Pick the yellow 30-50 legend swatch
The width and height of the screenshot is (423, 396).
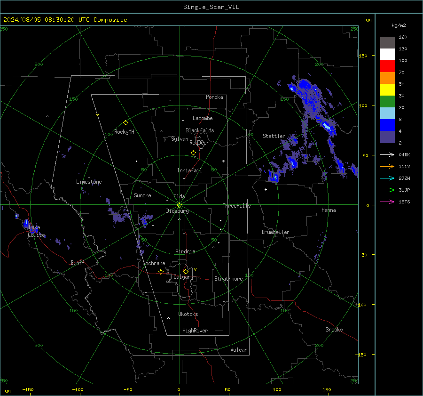[387, 90]
